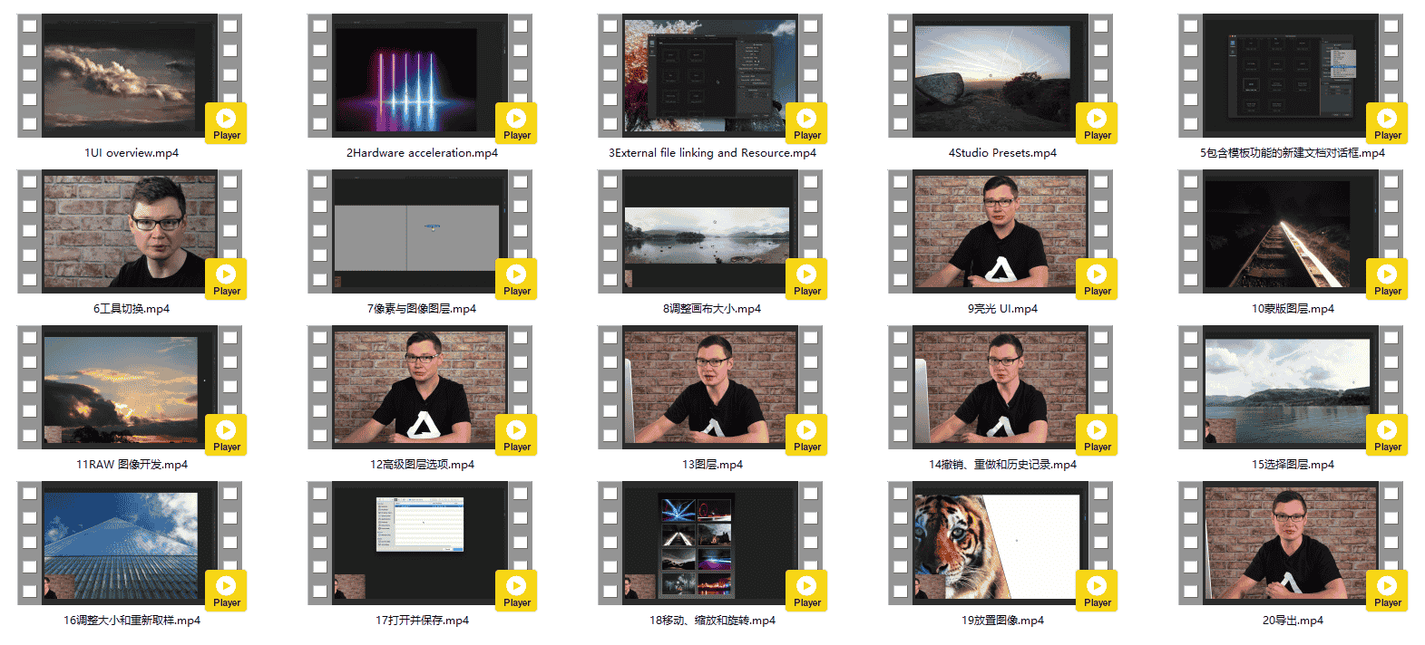Click the file name 17打开并保存.mp4

(x=422, y=621)
